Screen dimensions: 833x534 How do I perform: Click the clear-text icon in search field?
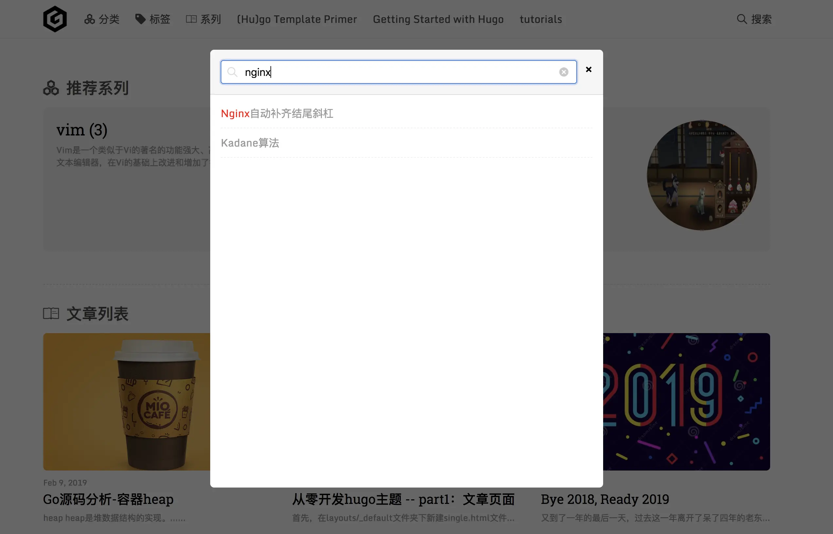click(564, 72)
